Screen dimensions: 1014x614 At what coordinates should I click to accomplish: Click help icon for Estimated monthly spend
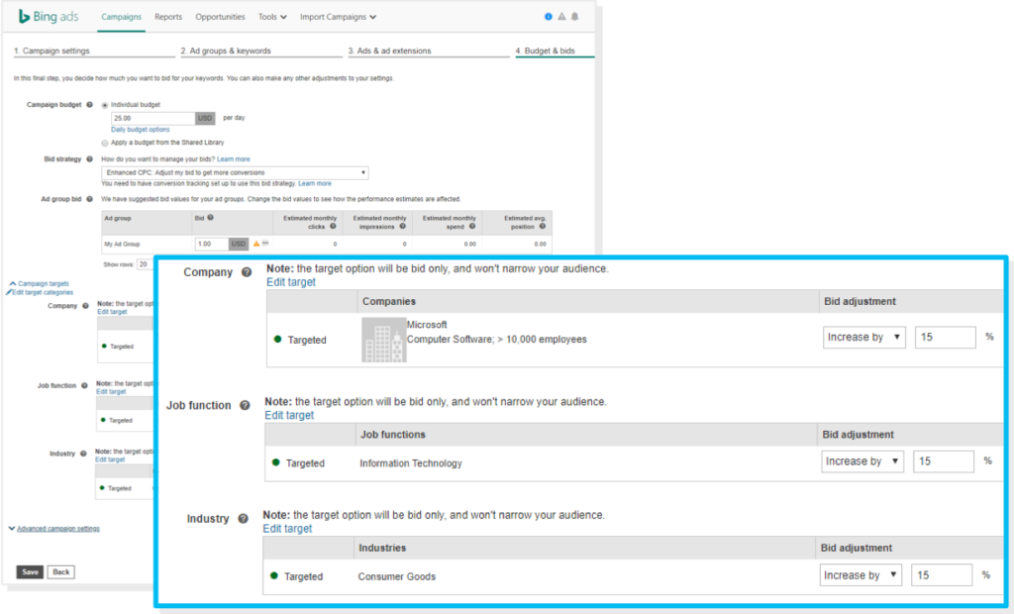tap(472, 227)
